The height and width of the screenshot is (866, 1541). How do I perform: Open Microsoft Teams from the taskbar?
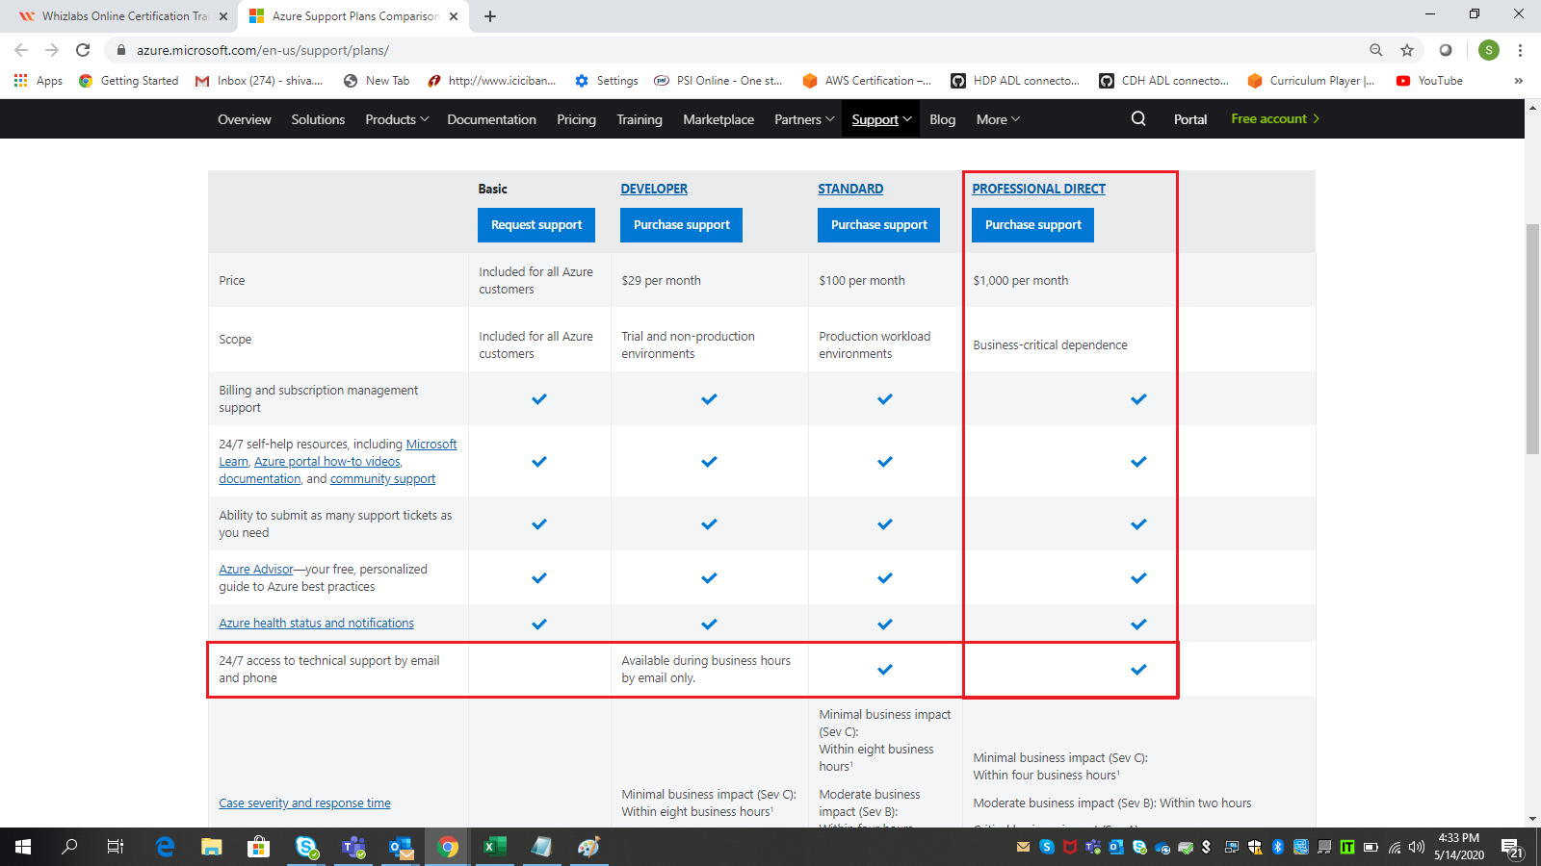353,847
